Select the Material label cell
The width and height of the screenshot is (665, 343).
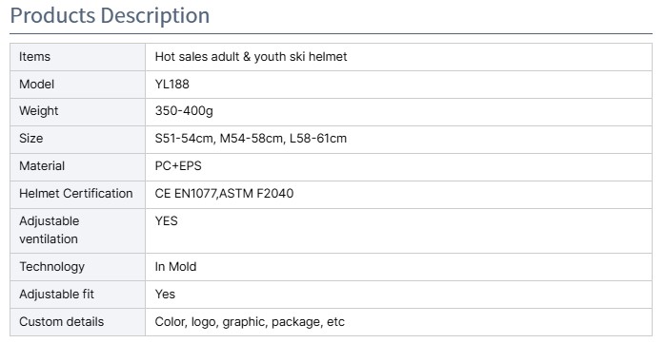click(77, 167)
